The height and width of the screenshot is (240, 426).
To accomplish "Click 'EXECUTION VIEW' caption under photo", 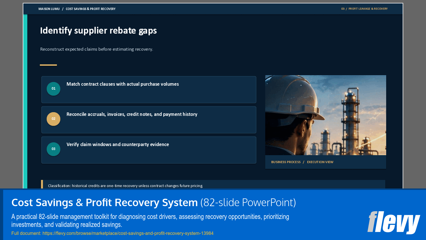I will 320,162.
